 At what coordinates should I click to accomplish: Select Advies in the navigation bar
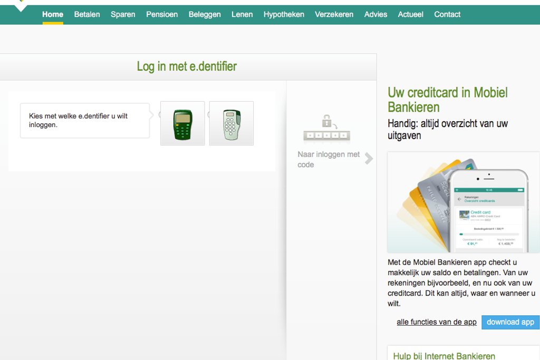coord(375,15)
